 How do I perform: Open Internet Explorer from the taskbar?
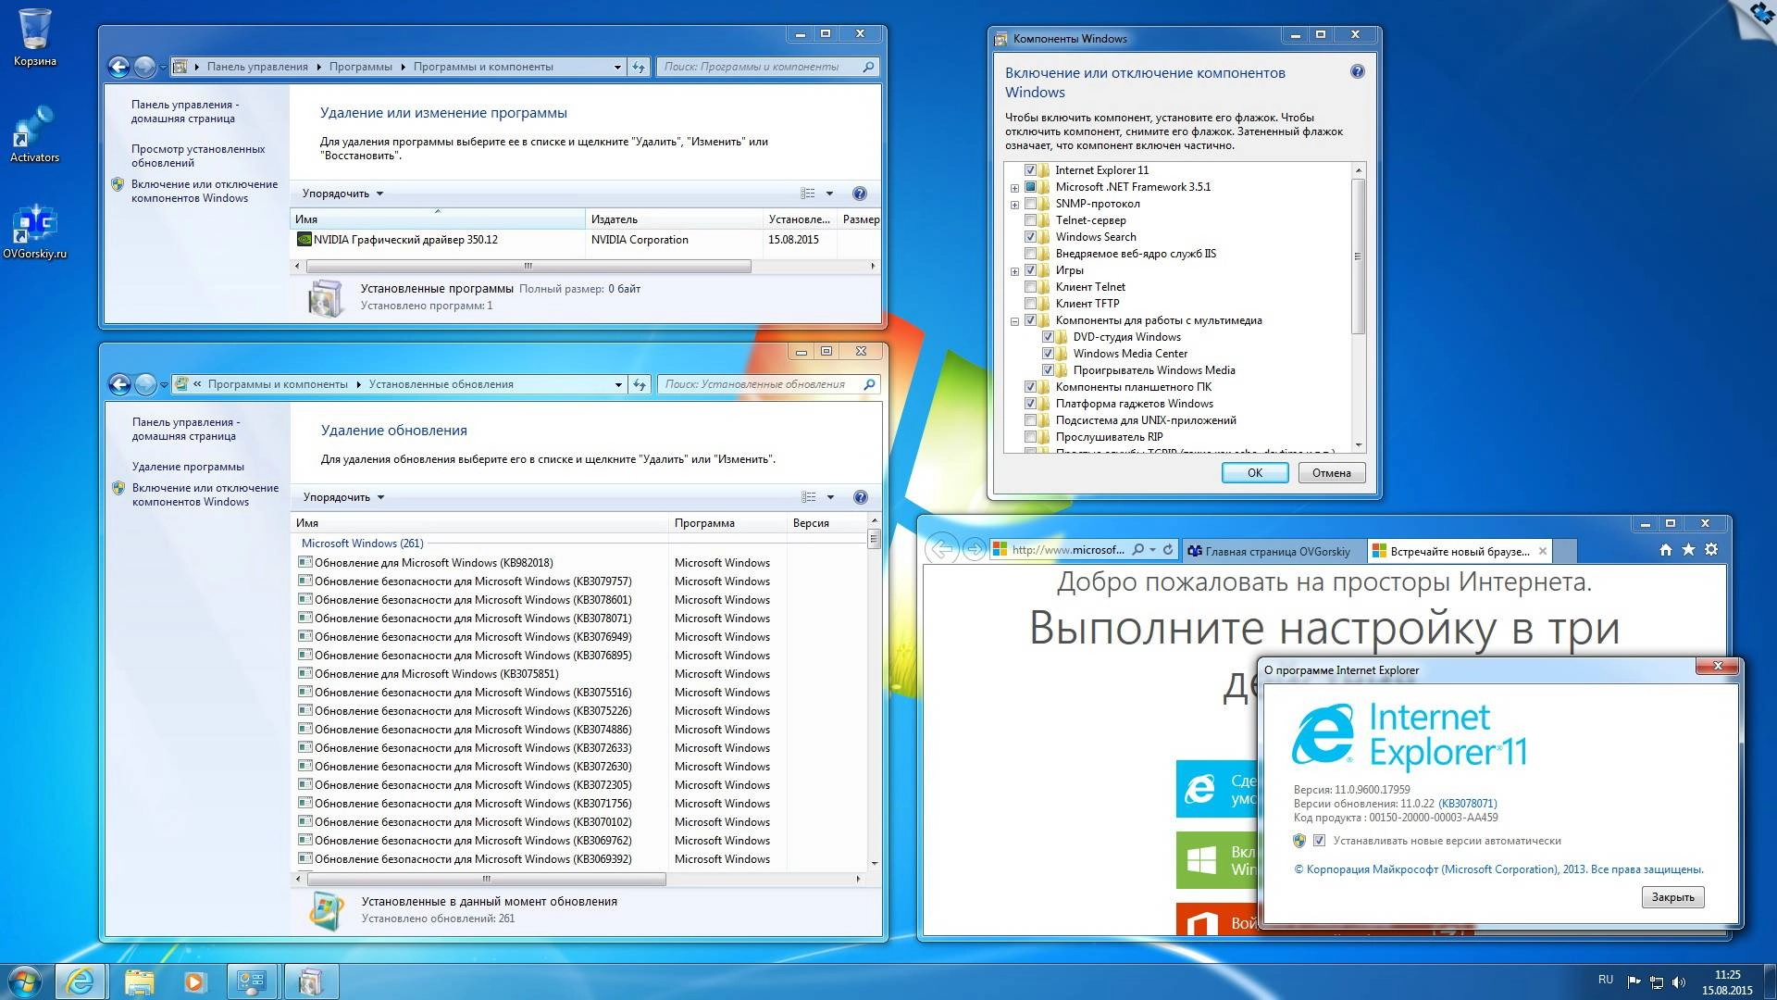click(81, 981)
